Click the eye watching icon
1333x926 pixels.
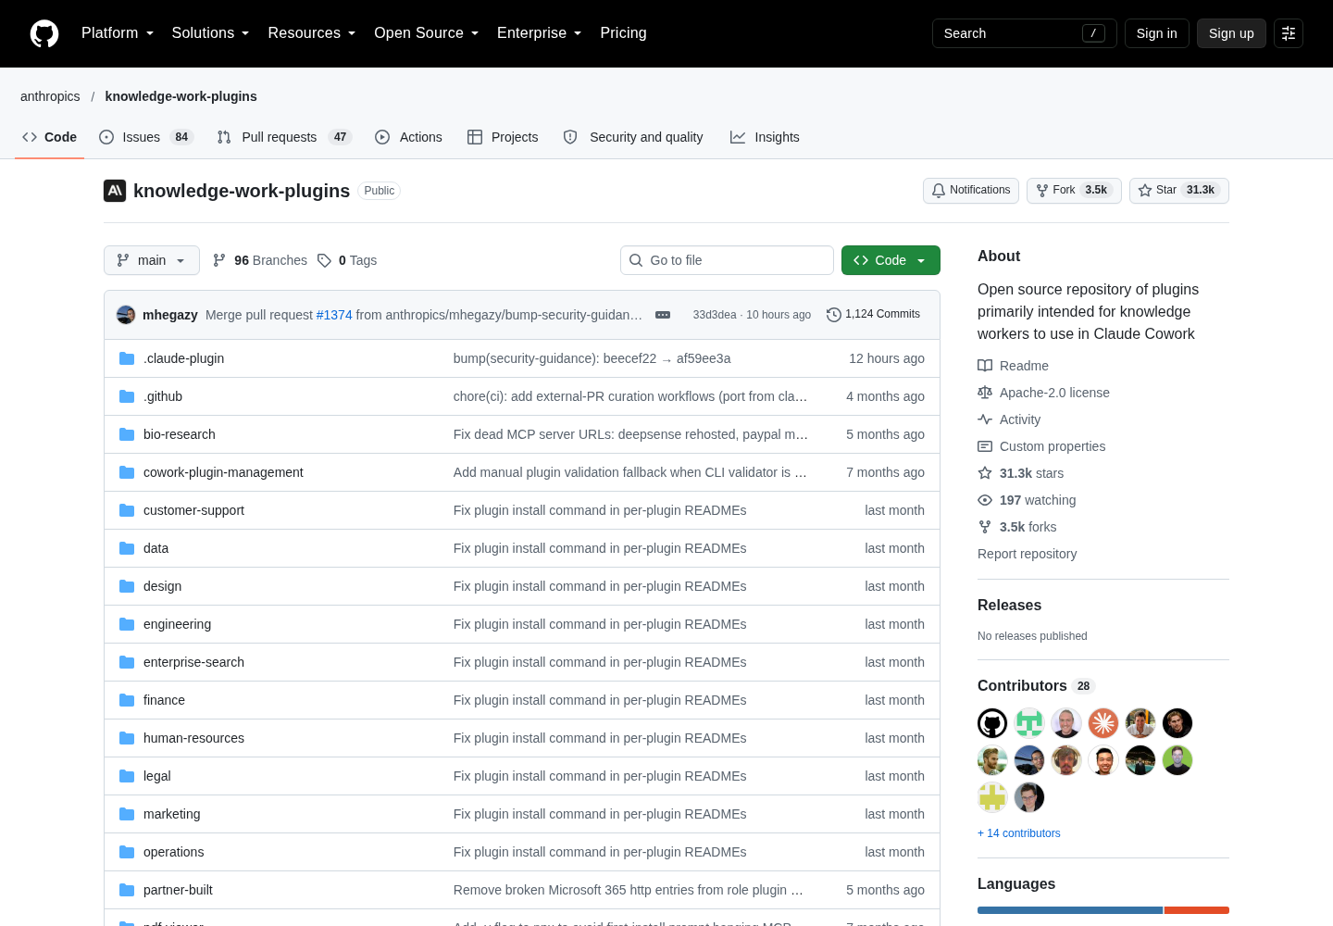pos(985,500)
